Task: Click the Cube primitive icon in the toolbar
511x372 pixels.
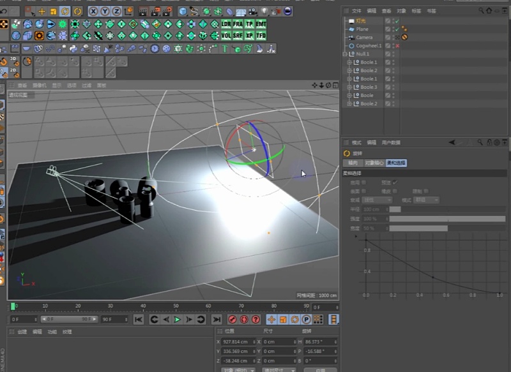Action: click(181, 11)
